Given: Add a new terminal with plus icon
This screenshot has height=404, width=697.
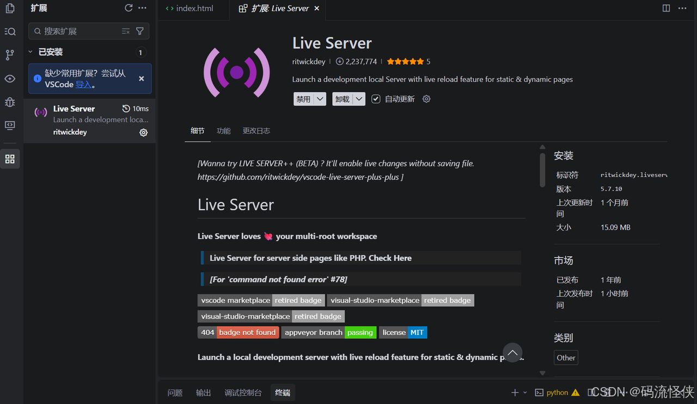Looking at the screenshot, I should [x=515, y=393].
